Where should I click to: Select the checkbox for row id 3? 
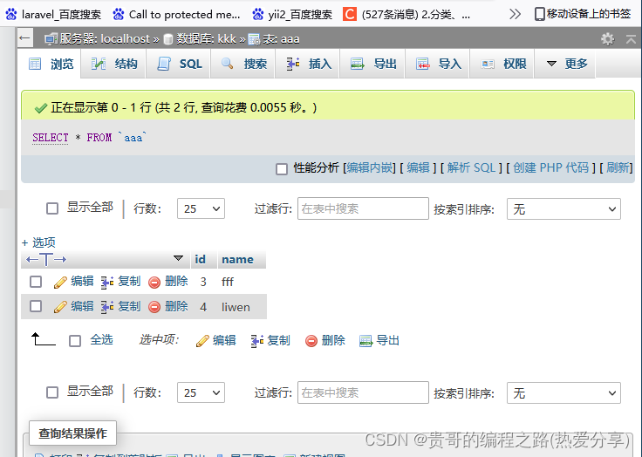tap(36, 282)
